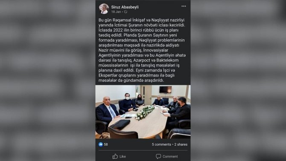Image resolution: width=286 pixels, height=161 pixels.
Task: Click the blurred backdrop left of post
Action: click(48, 80)
